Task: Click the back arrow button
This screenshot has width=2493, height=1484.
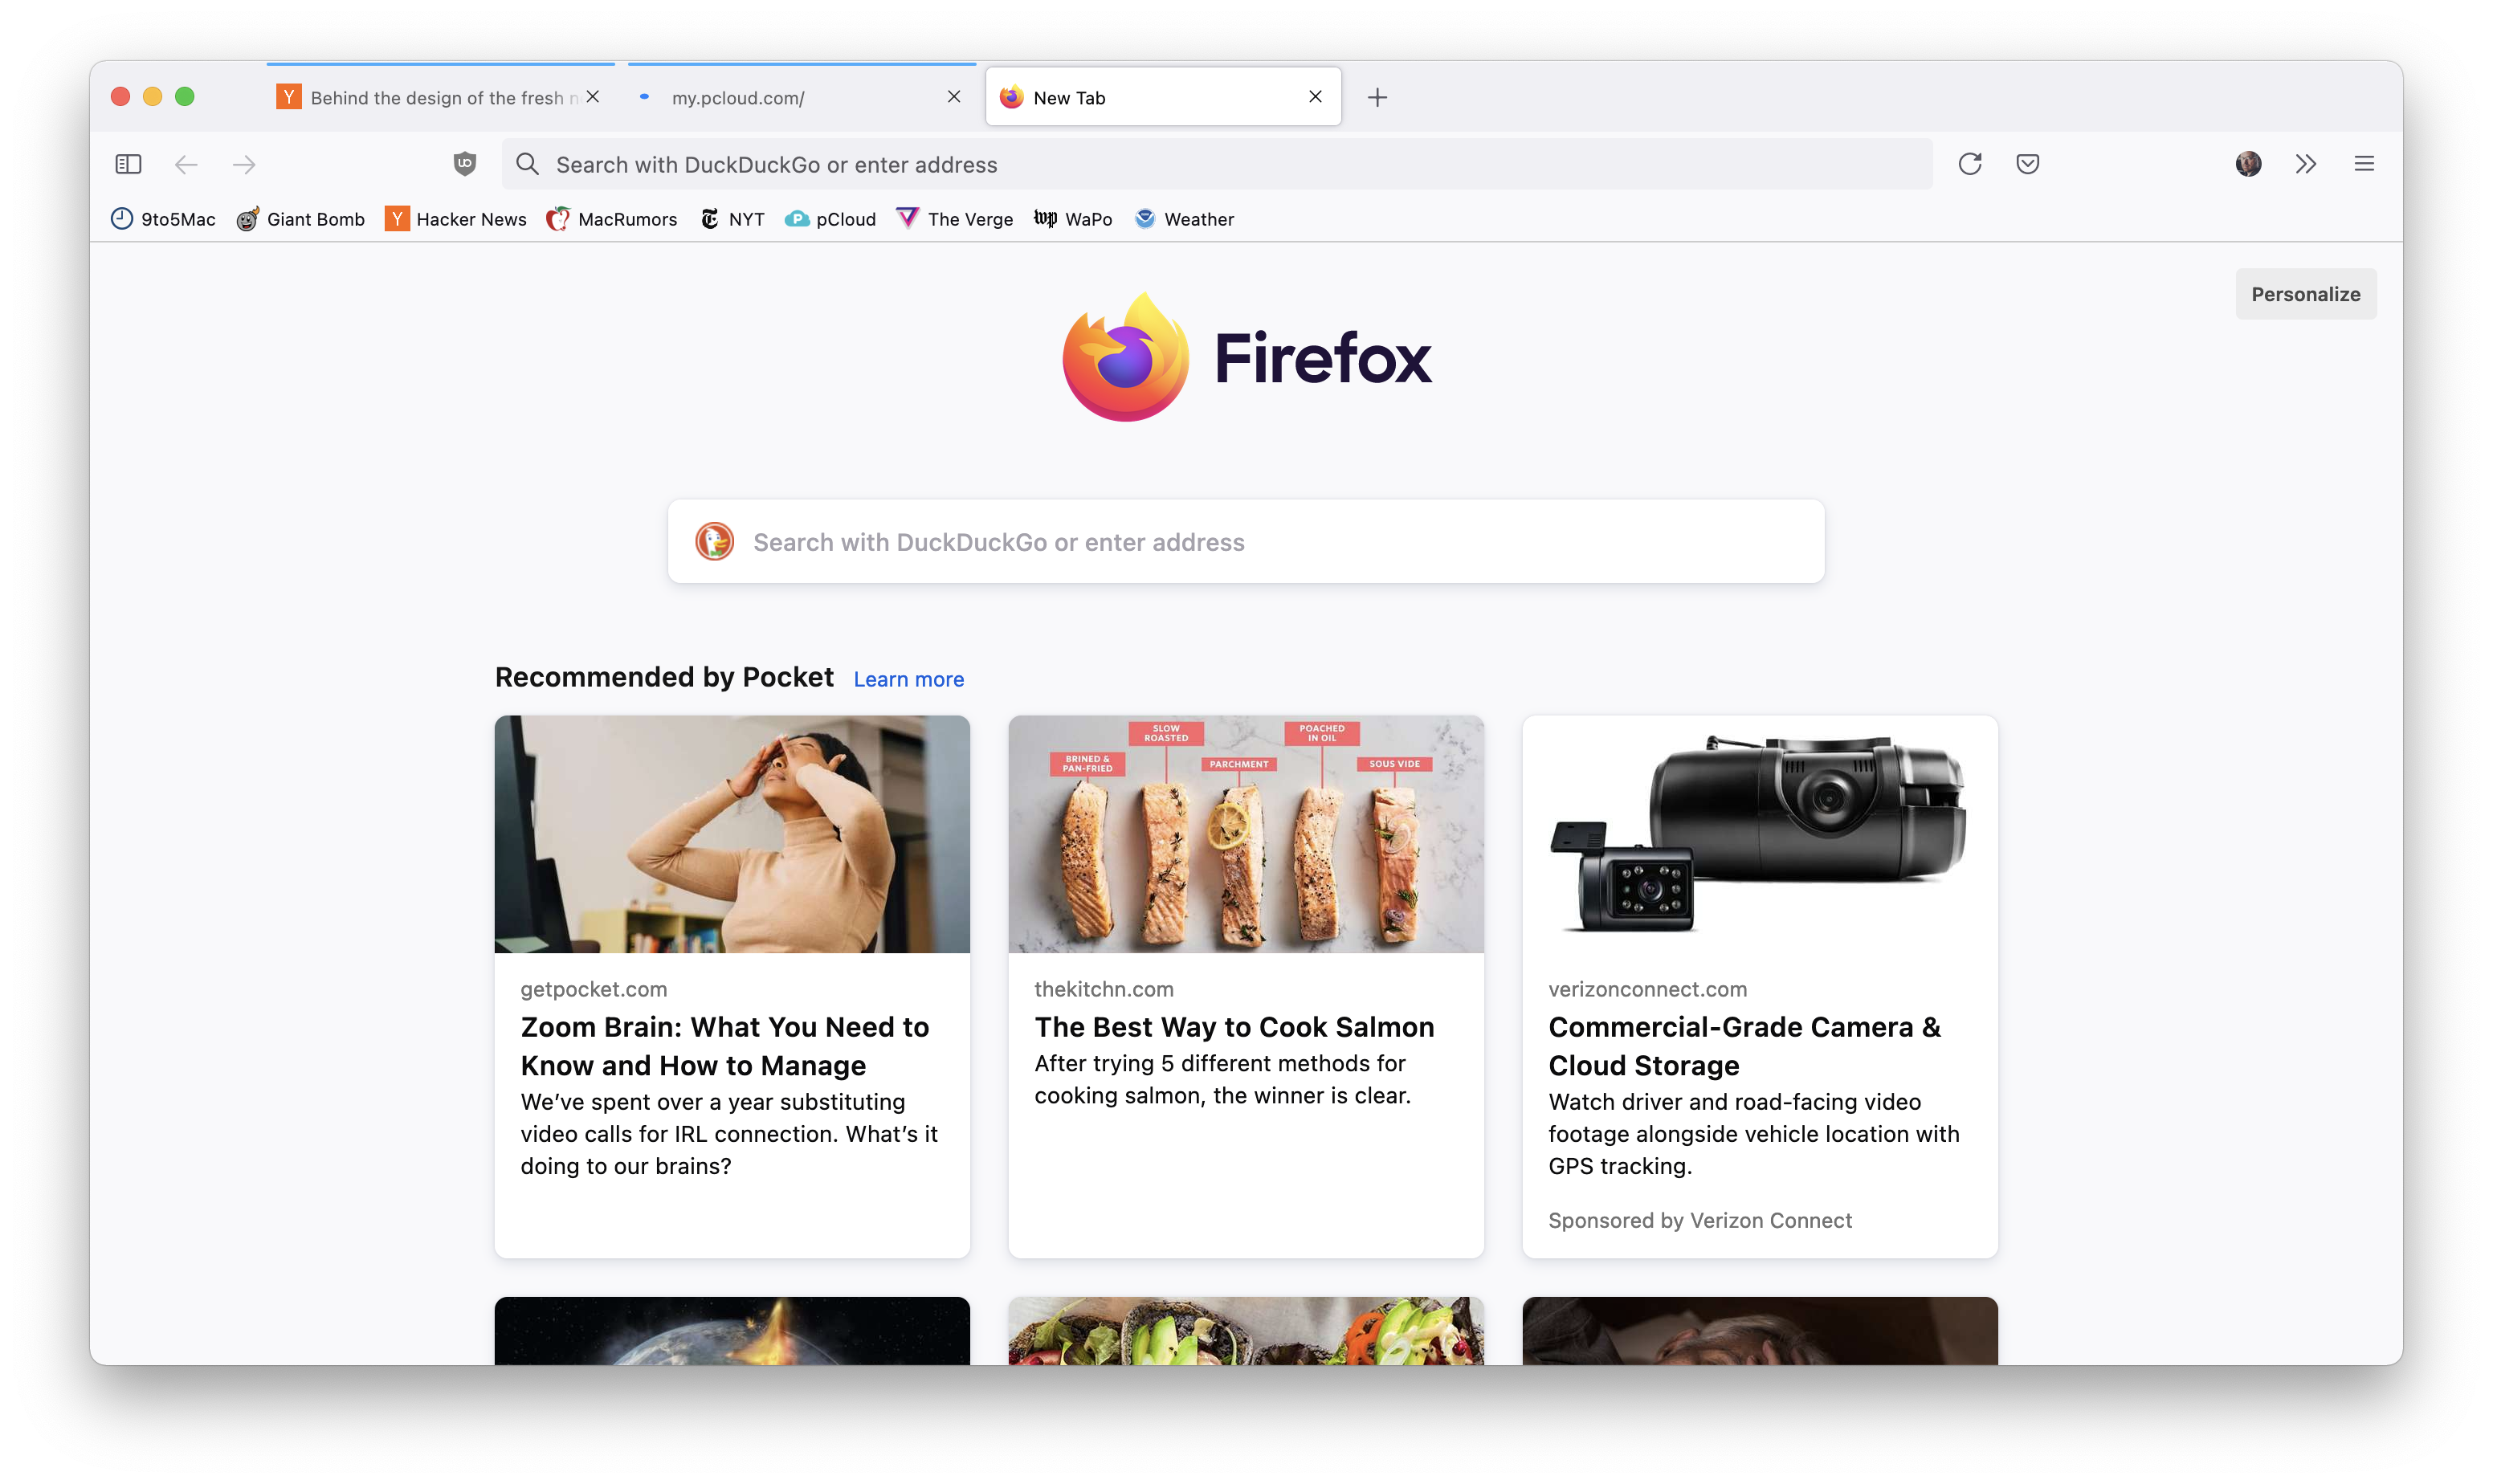Action: [x=186, y=164]
